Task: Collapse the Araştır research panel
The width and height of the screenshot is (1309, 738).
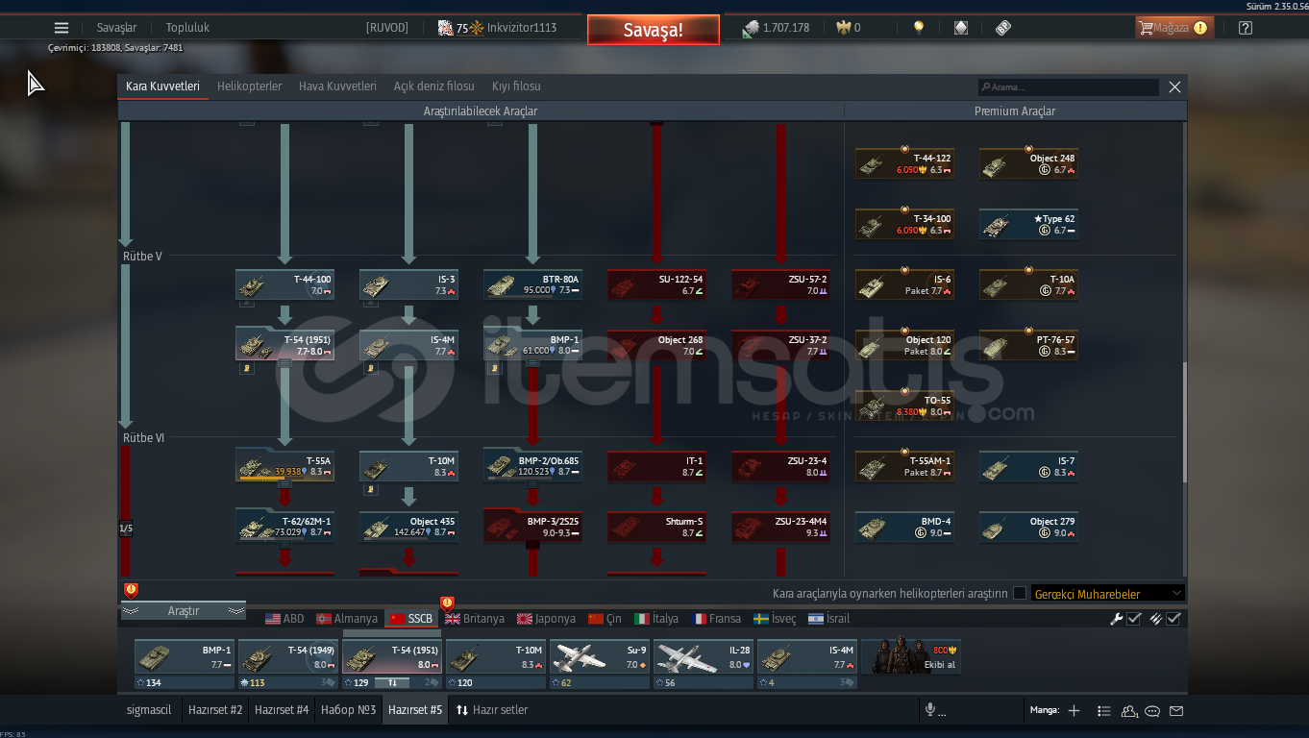Action: [183, 611]
